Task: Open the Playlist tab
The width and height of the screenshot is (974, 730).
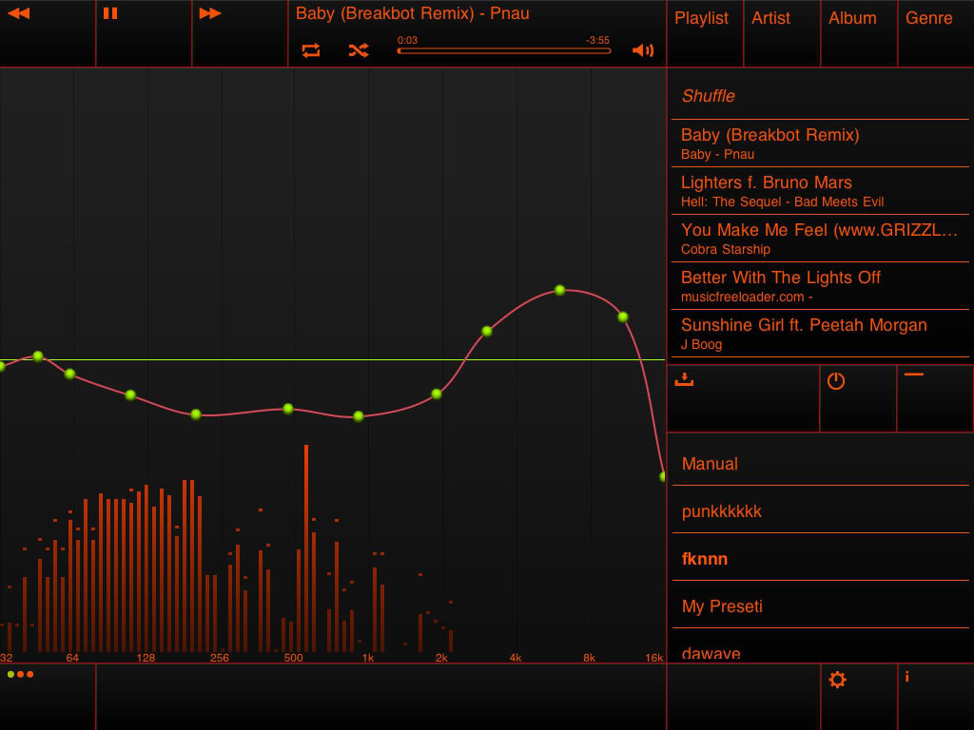Action: coord(705,33)
